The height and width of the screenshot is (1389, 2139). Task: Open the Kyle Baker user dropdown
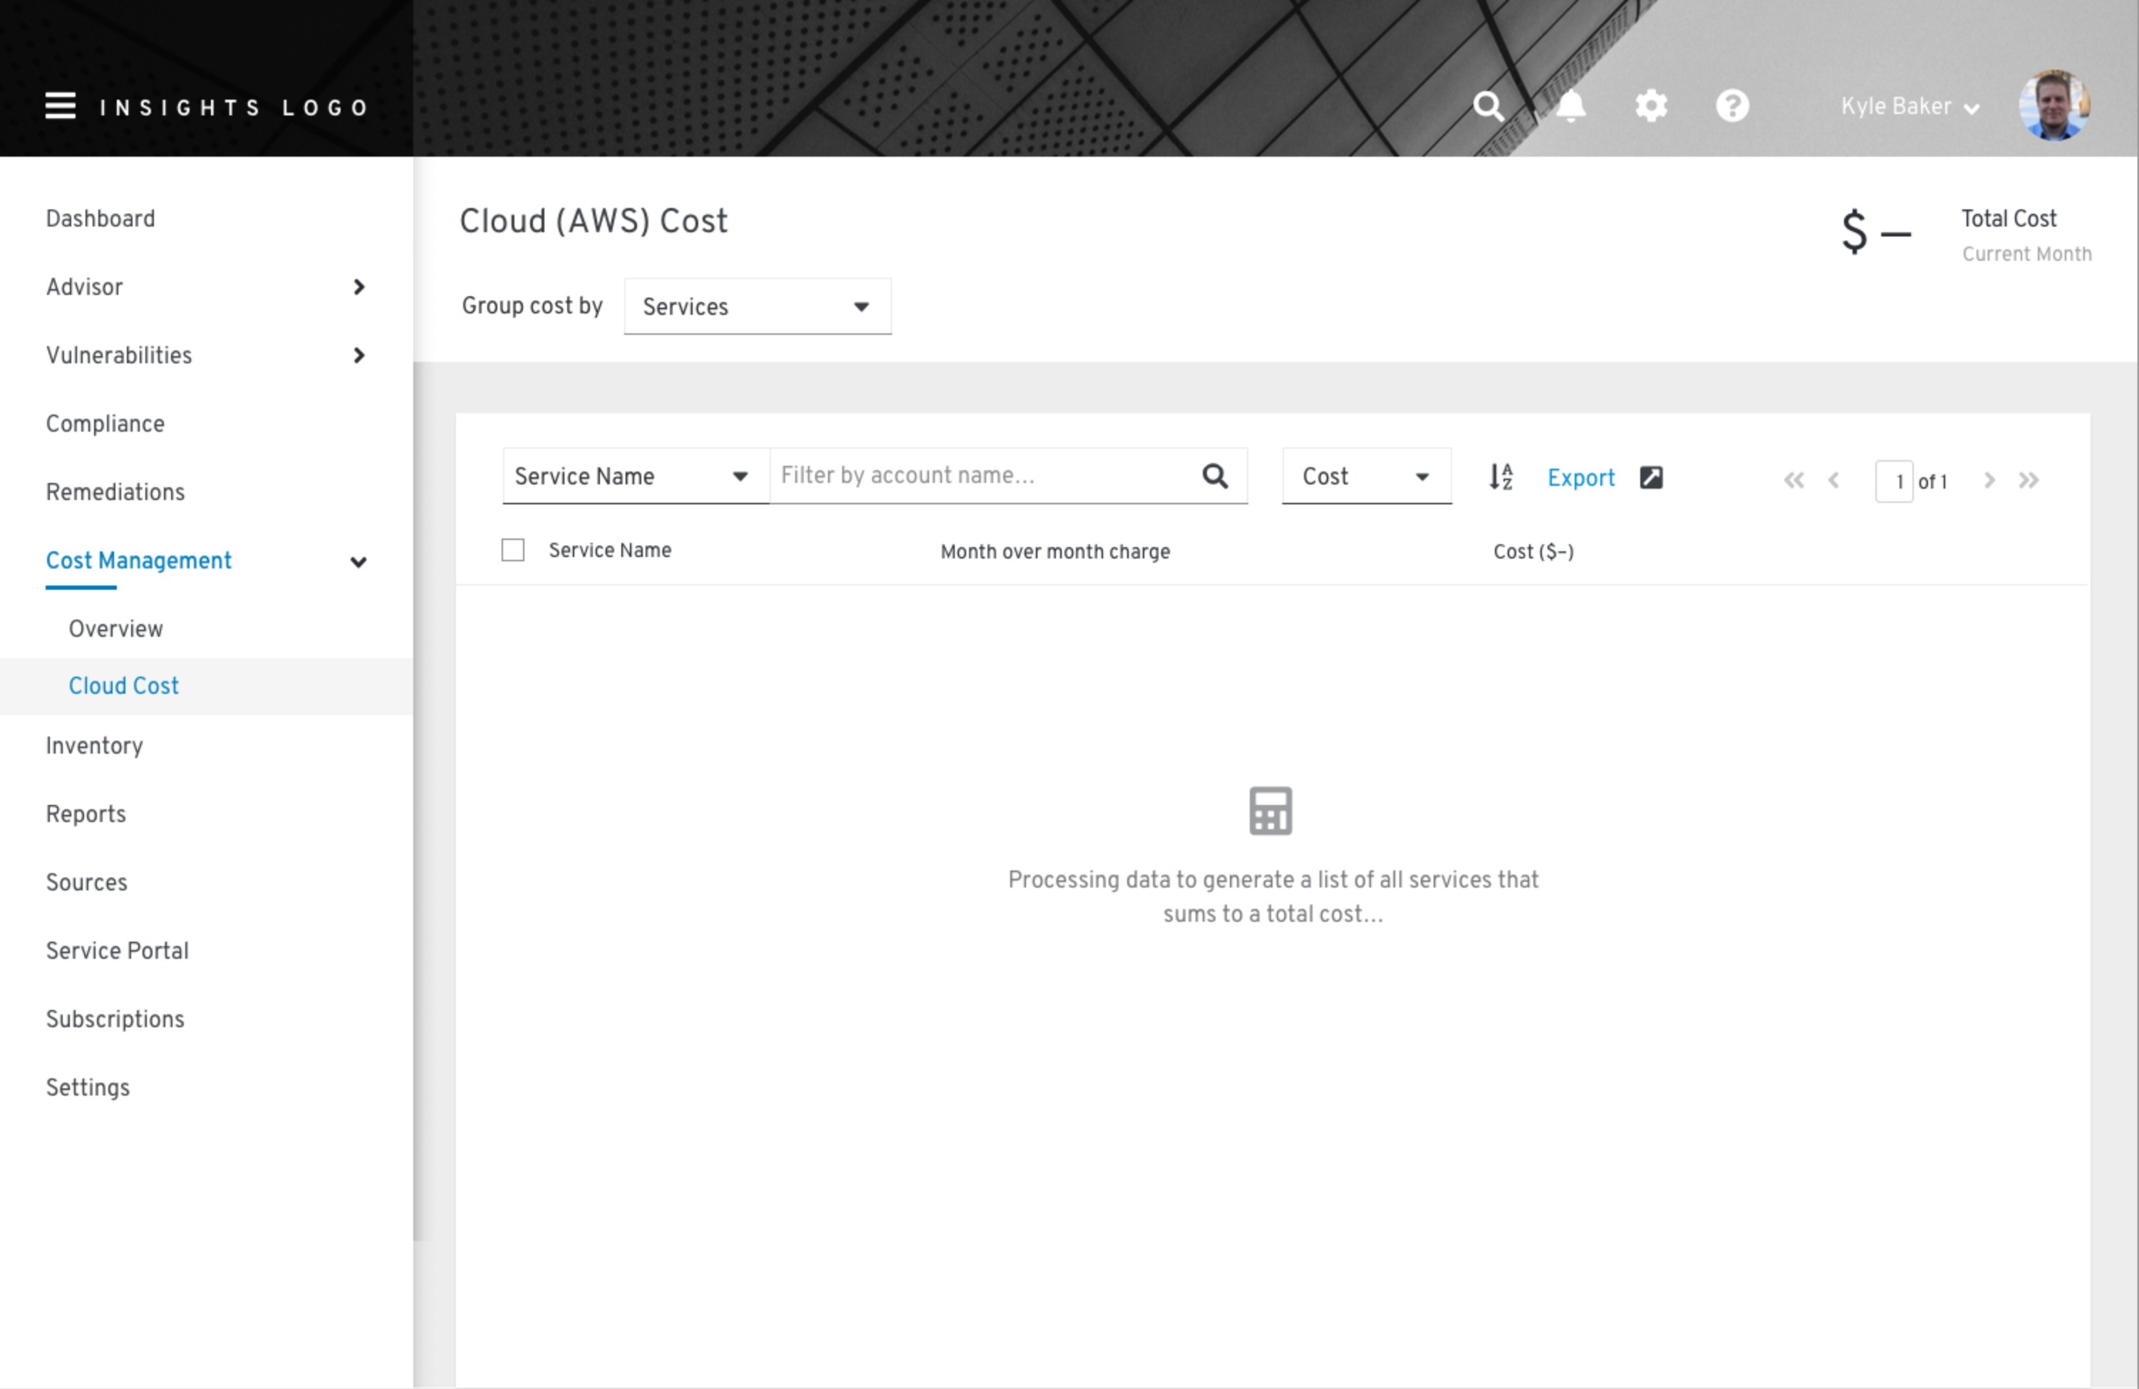pos(1910,107)
